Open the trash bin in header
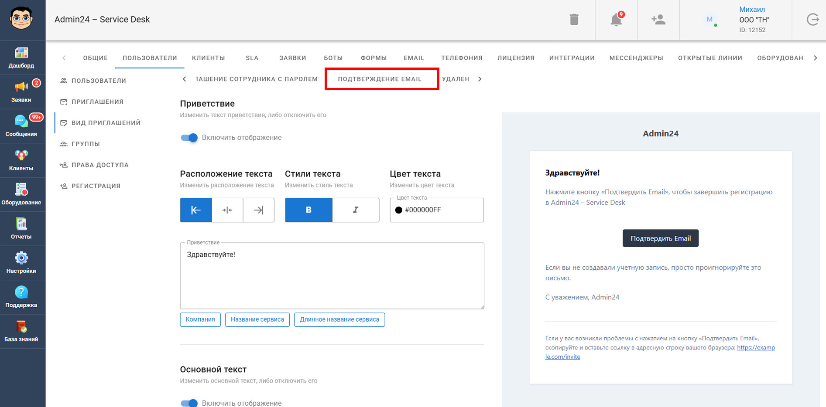The image size is (826, 407). coord(574,20)
